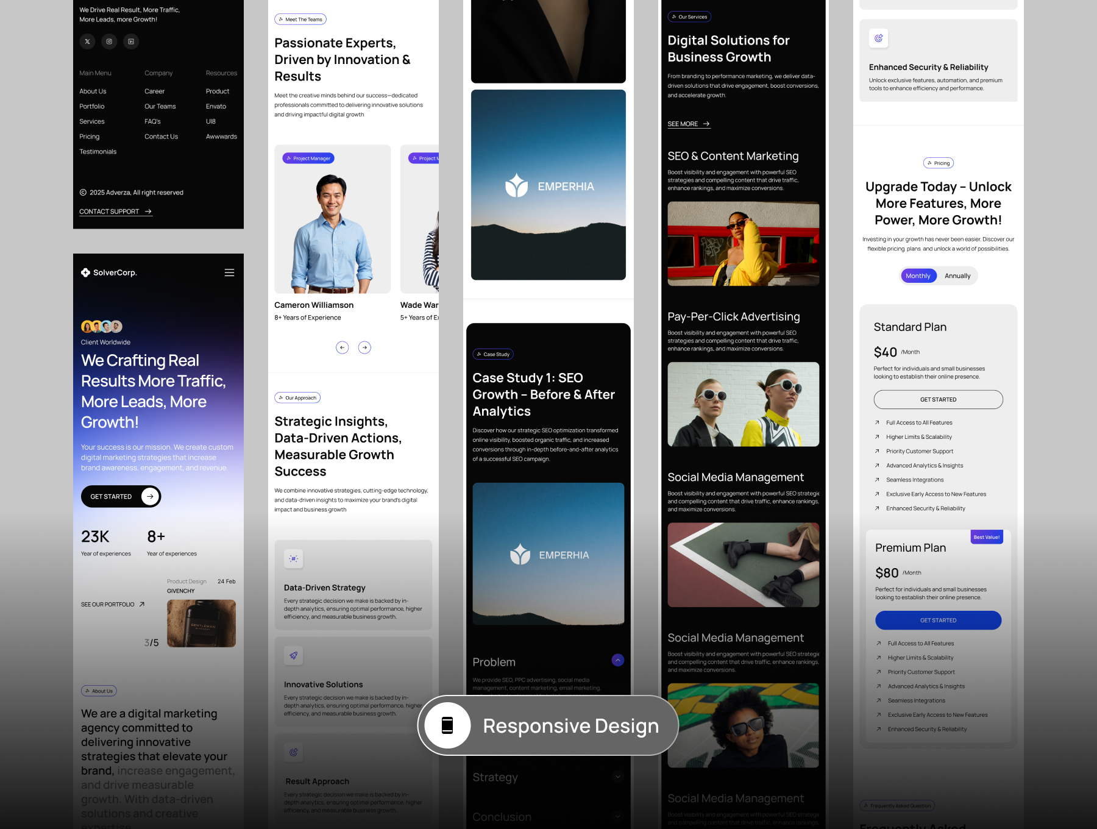Click the LinkedIn social icon
This screenshot has height=829, width=1097.
click(x=131, y=41)
